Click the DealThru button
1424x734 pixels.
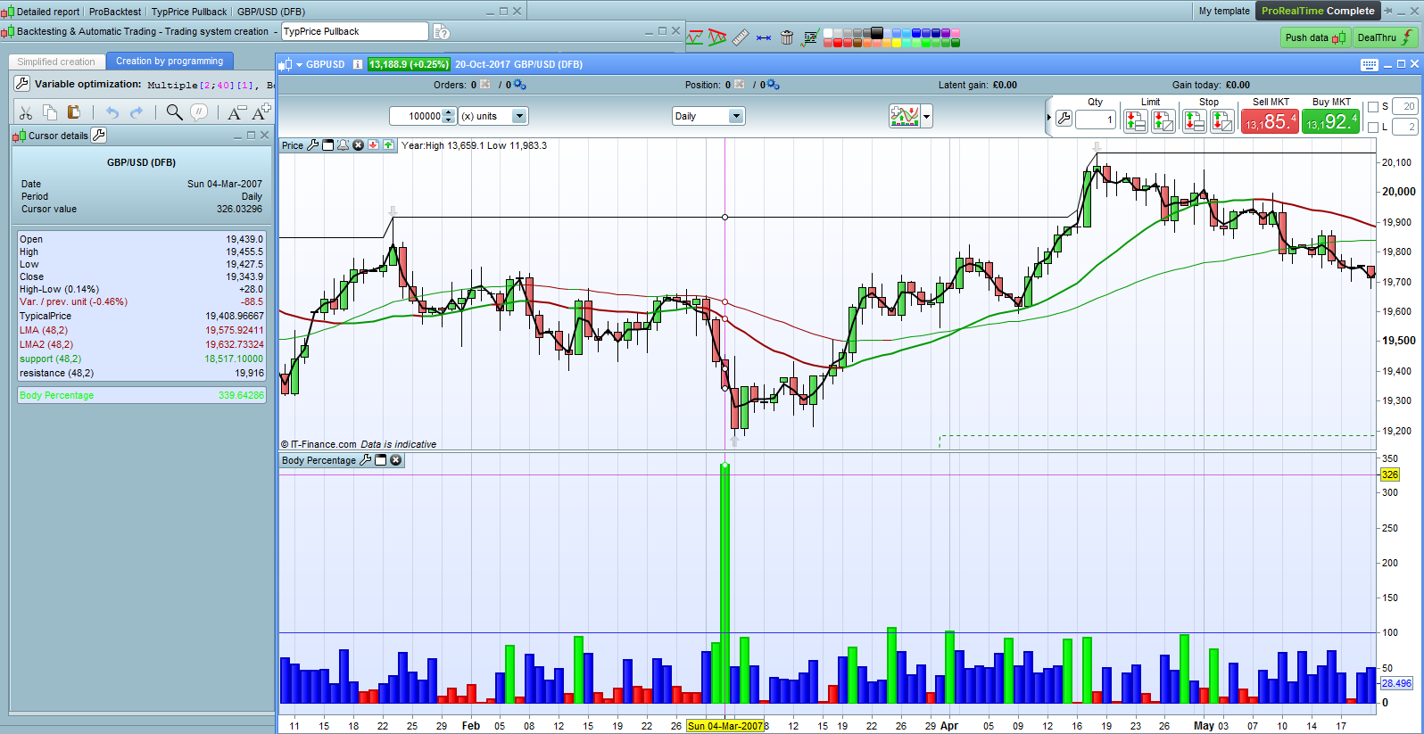(x=1386, y=37)
